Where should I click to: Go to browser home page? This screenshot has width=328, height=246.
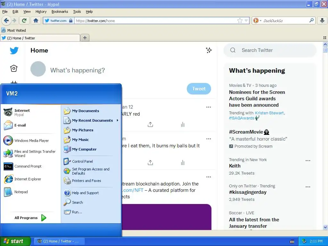pos(36,20)
